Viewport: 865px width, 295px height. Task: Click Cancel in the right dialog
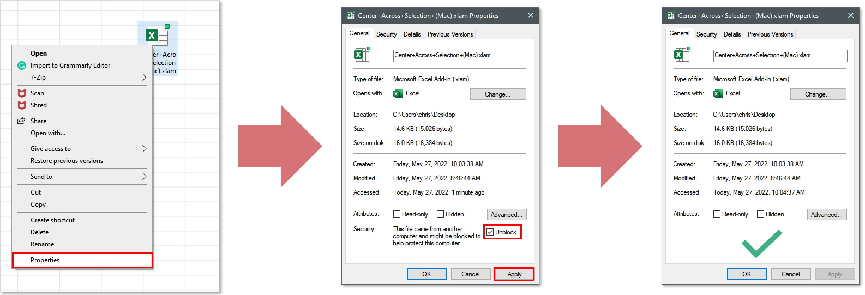pyautogui.click(x=791, y=274)
